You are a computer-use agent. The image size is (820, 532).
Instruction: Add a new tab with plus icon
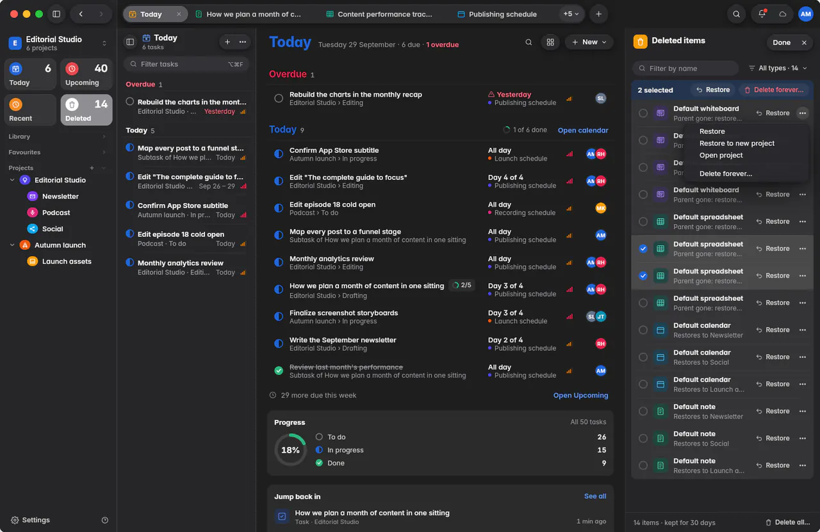598,14
